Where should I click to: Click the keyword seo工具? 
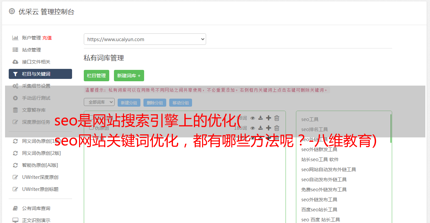[310, 119]
